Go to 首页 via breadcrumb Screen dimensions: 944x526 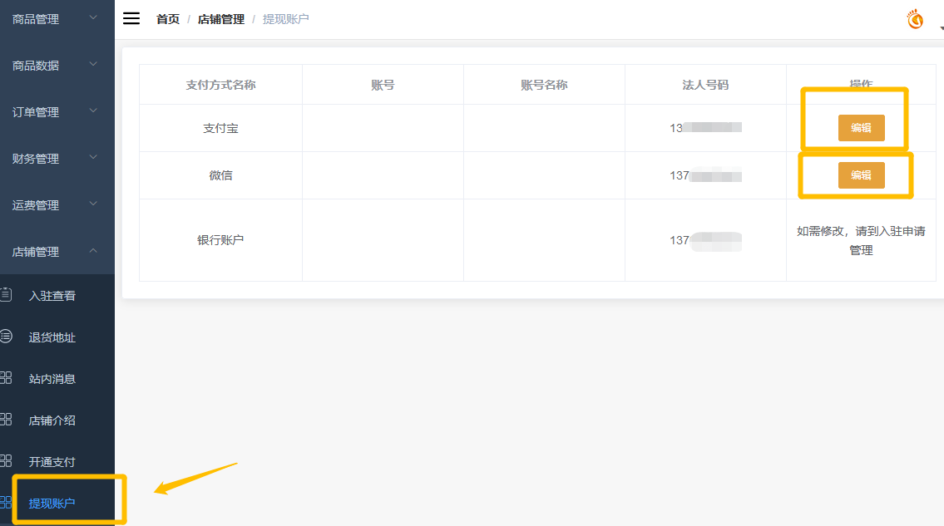pyautogui.click(x=168, y=19)
